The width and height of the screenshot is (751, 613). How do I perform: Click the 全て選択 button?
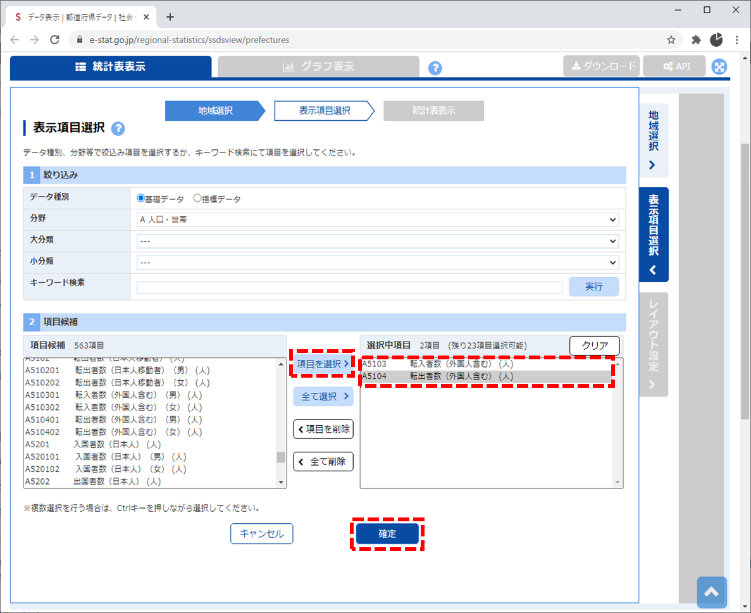323,397
